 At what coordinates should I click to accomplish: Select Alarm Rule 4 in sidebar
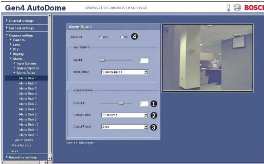[x=28, y=94]
